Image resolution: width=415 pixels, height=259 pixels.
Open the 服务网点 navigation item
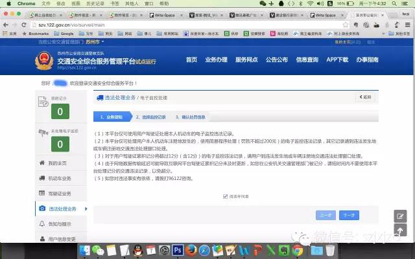[246, 60]
